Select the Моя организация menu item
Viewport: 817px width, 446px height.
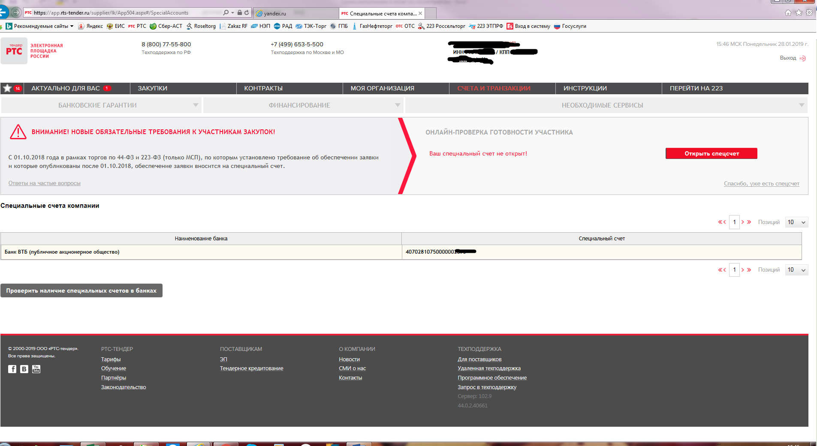[382, 88]
